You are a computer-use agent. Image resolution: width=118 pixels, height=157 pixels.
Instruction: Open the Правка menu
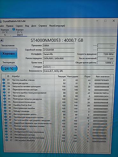click(10, 26)
